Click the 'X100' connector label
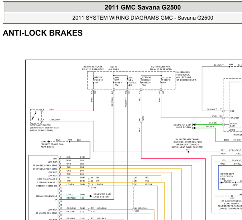This screenshot has width=242, height=220. point(137,211)
